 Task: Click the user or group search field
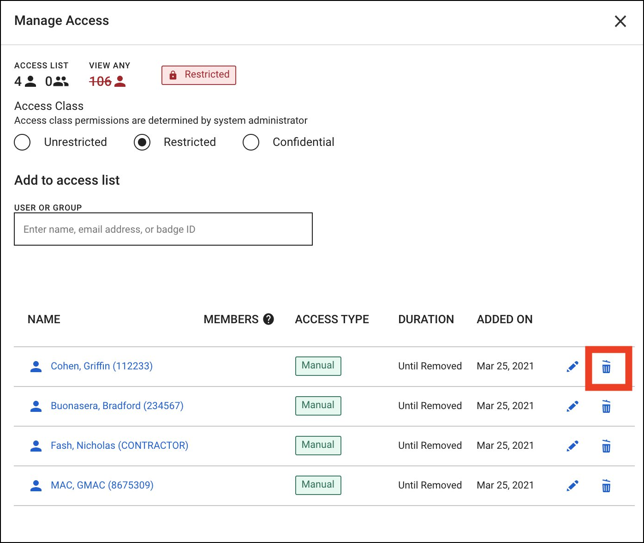pyautogui.click(x=163, y=229)
